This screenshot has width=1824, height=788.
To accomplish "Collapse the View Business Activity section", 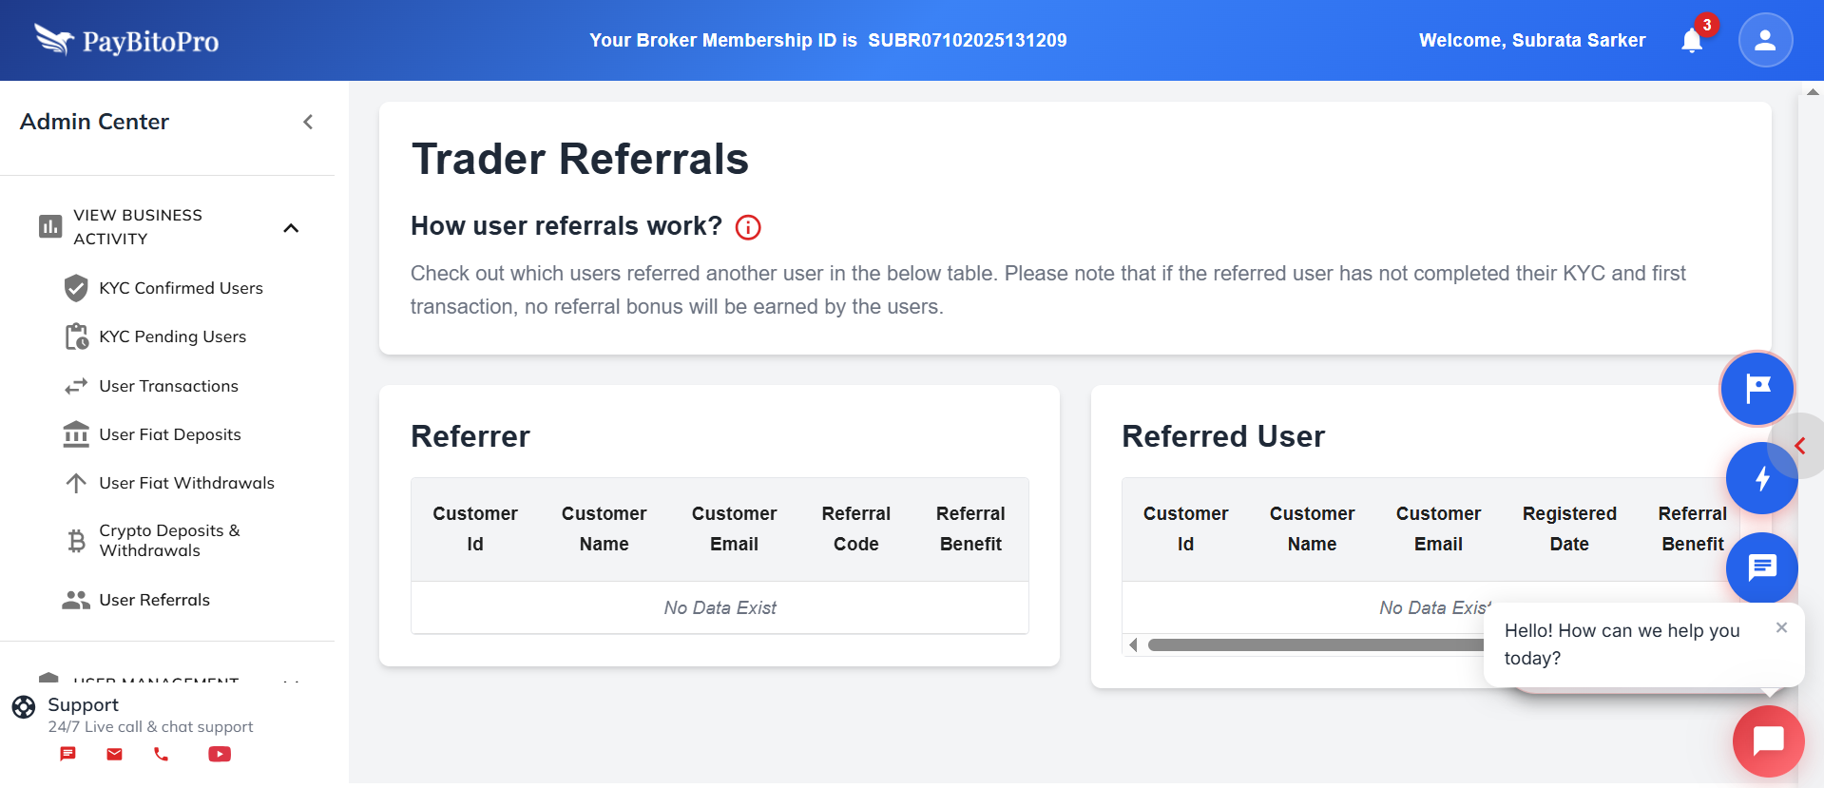I will point(291,228).
